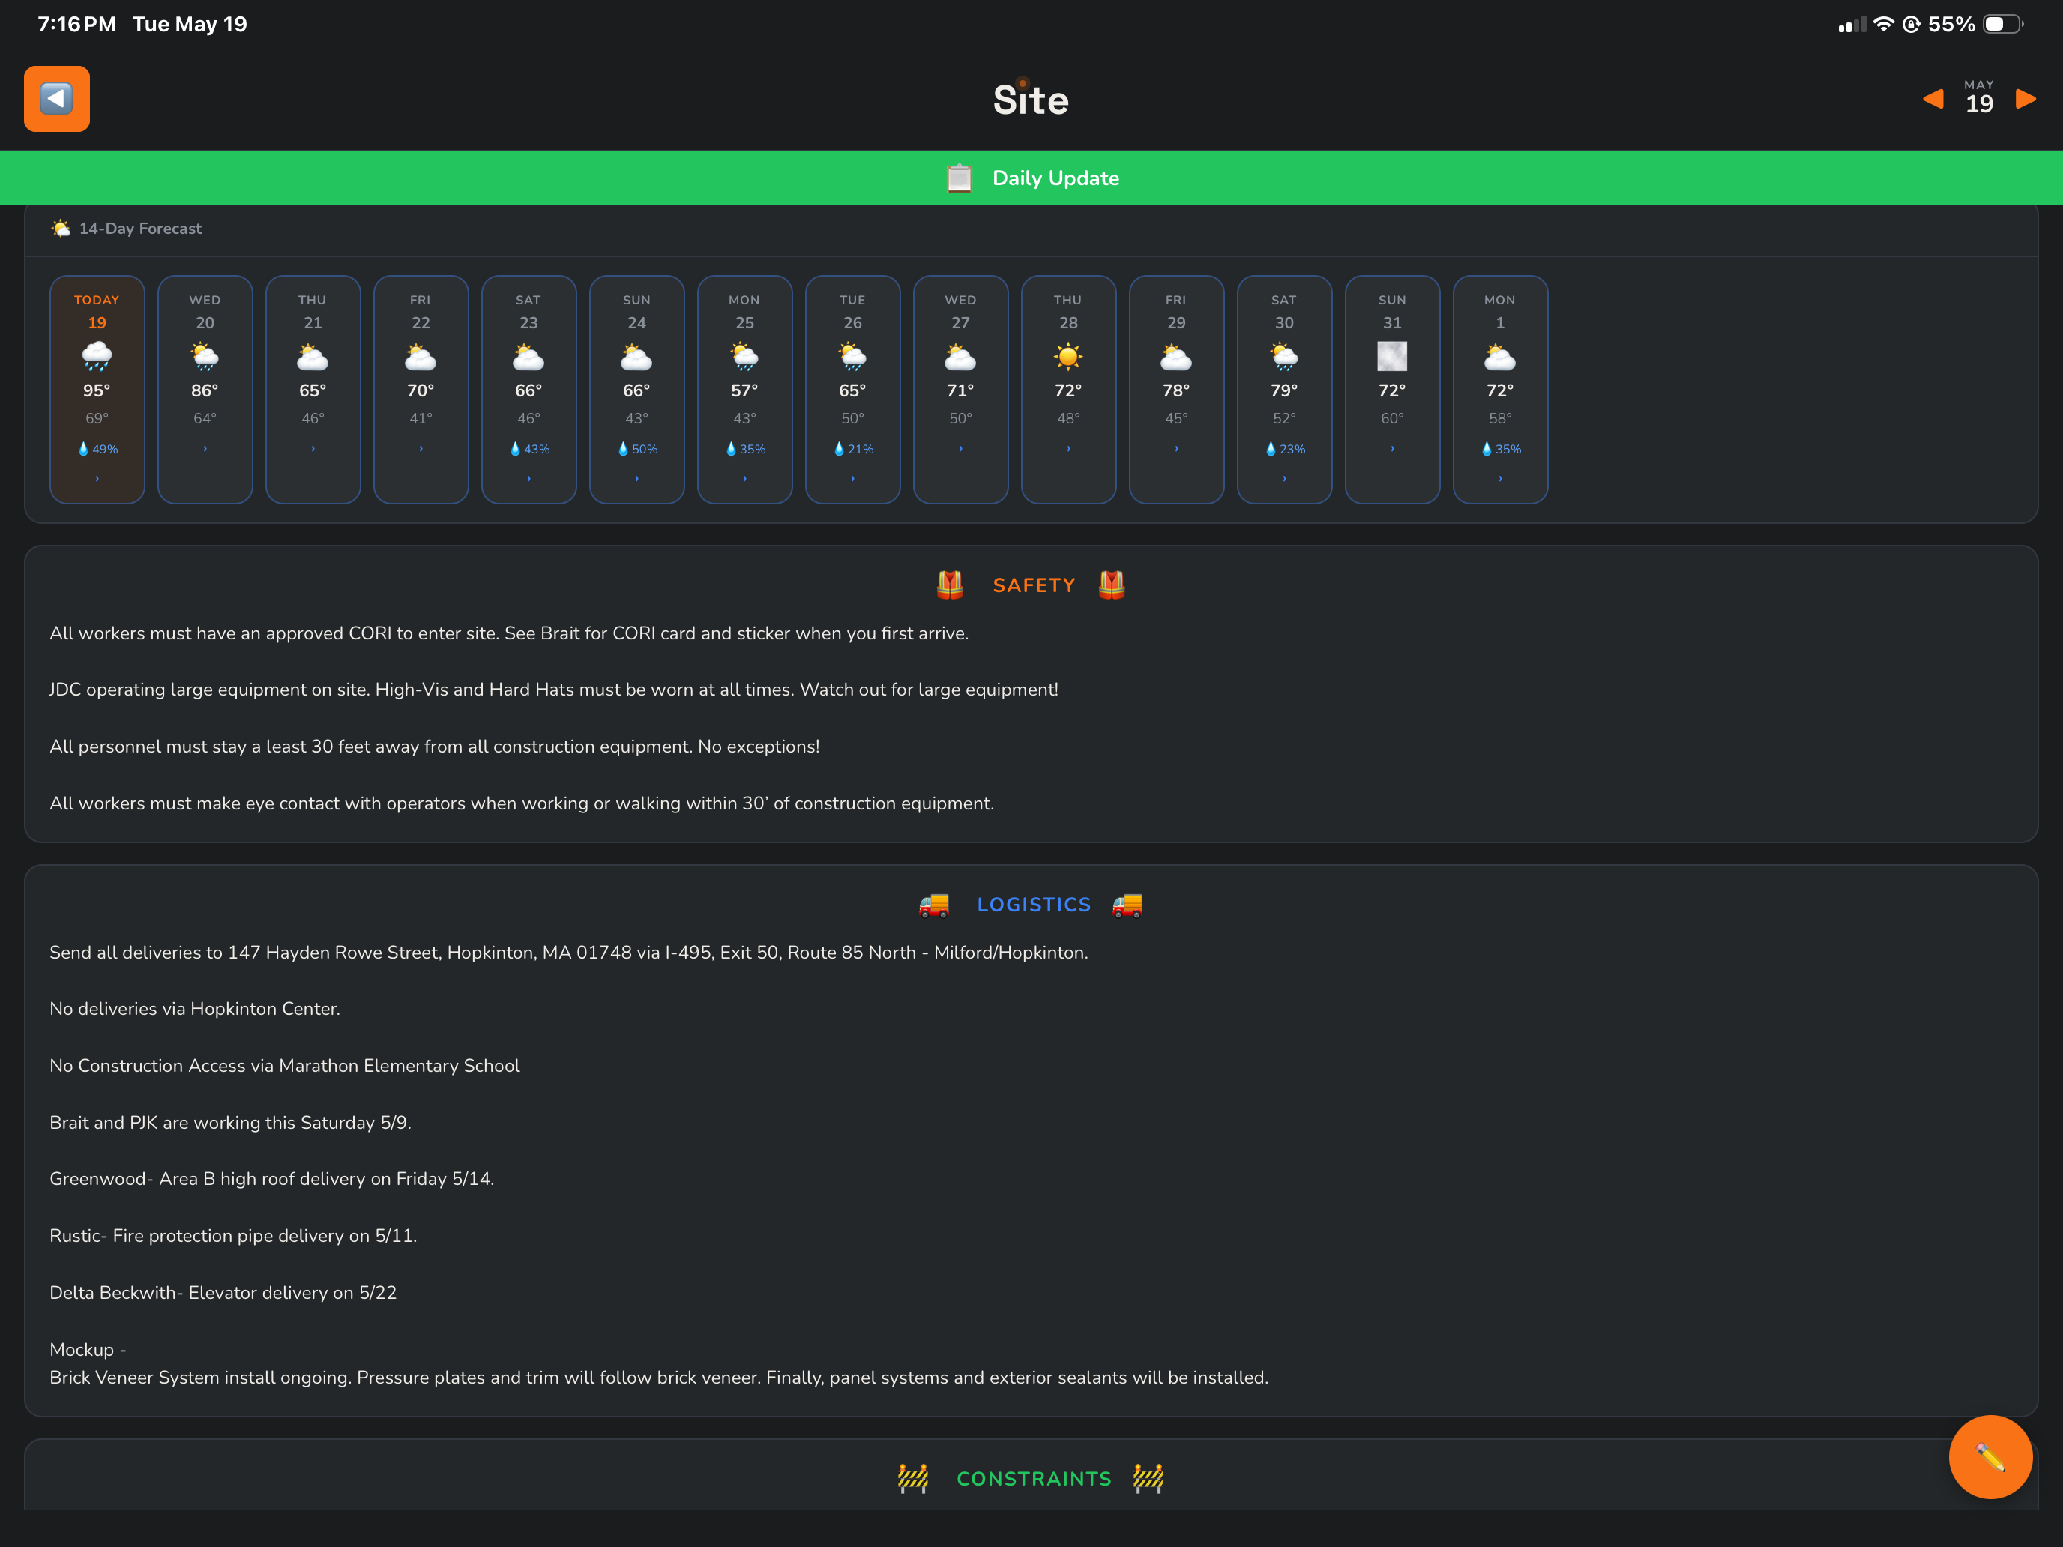
Task: Click the rain cloud icon for today
Action: click(x=97, y=356)
